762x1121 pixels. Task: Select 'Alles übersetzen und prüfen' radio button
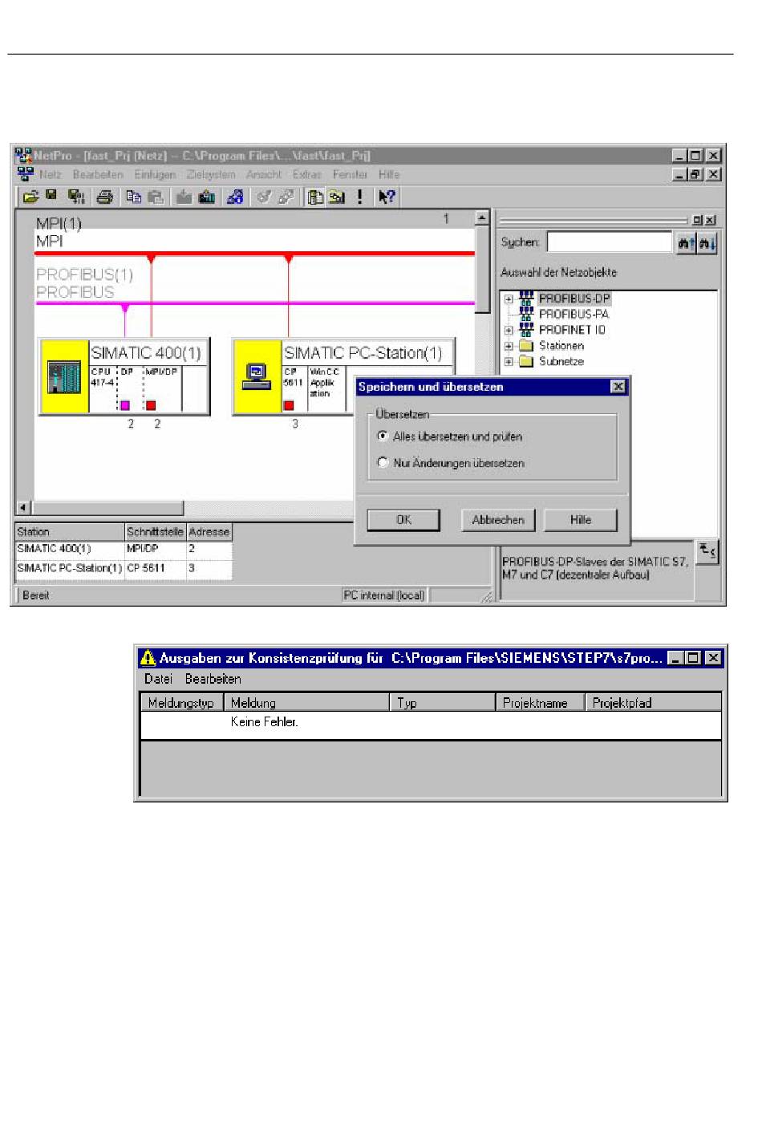(x=383, y=436)
